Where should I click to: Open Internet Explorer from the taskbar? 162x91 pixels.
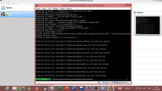7,88
